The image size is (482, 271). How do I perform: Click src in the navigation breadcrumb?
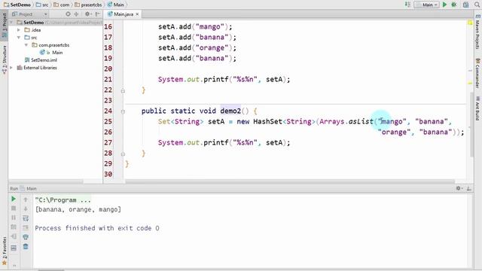point(42,5)
